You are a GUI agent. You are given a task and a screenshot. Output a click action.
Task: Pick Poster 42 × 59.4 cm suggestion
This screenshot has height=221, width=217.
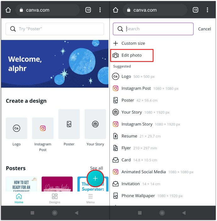coord(135,100)
